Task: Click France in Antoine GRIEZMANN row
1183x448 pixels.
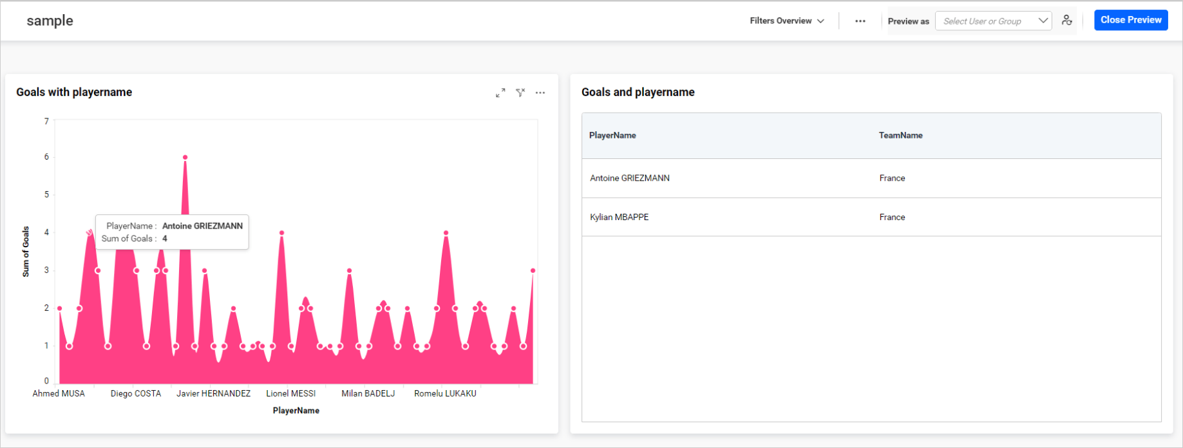Action: 892,178
